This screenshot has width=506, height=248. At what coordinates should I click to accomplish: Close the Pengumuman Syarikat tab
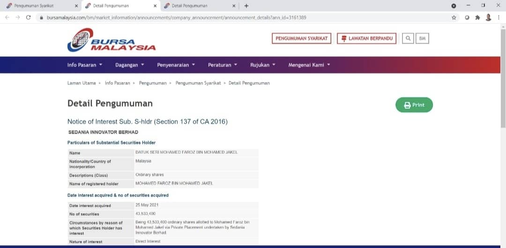[76, 6]
